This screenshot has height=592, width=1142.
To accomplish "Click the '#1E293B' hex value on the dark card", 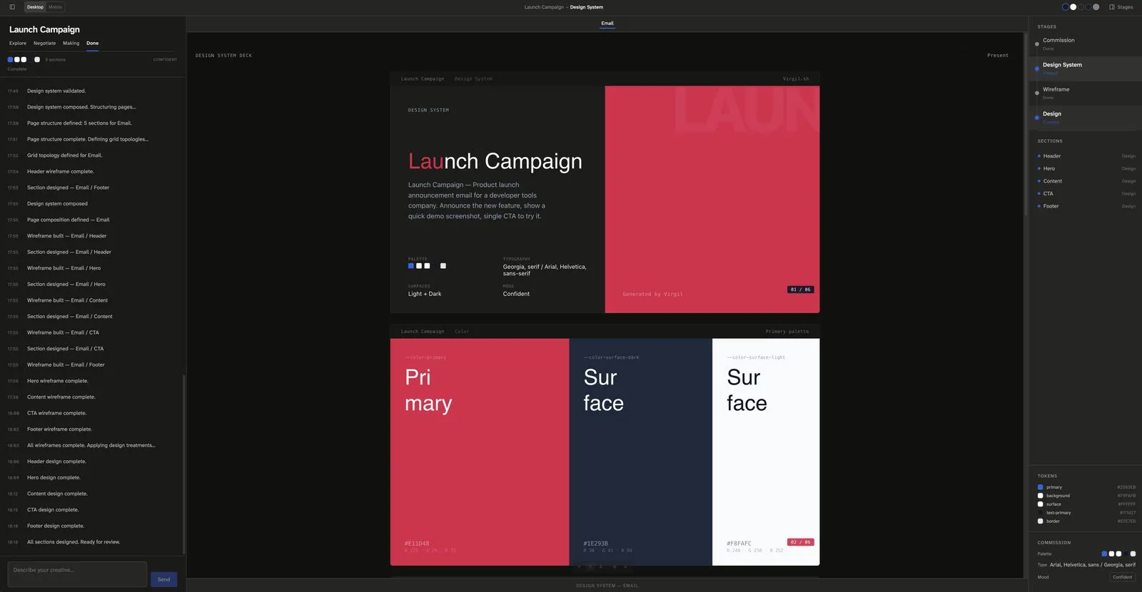I will 596,543.
